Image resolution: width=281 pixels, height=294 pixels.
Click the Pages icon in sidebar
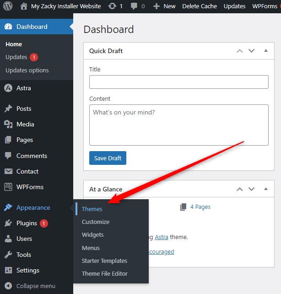click(x=8, y=140)
